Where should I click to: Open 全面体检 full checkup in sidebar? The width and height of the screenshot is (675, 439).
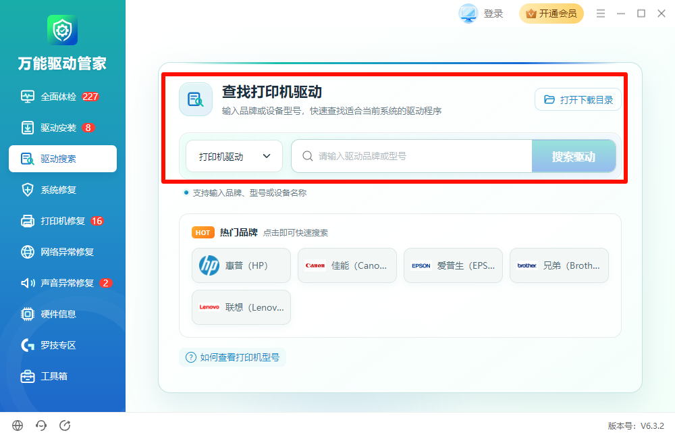coord(62,97)
